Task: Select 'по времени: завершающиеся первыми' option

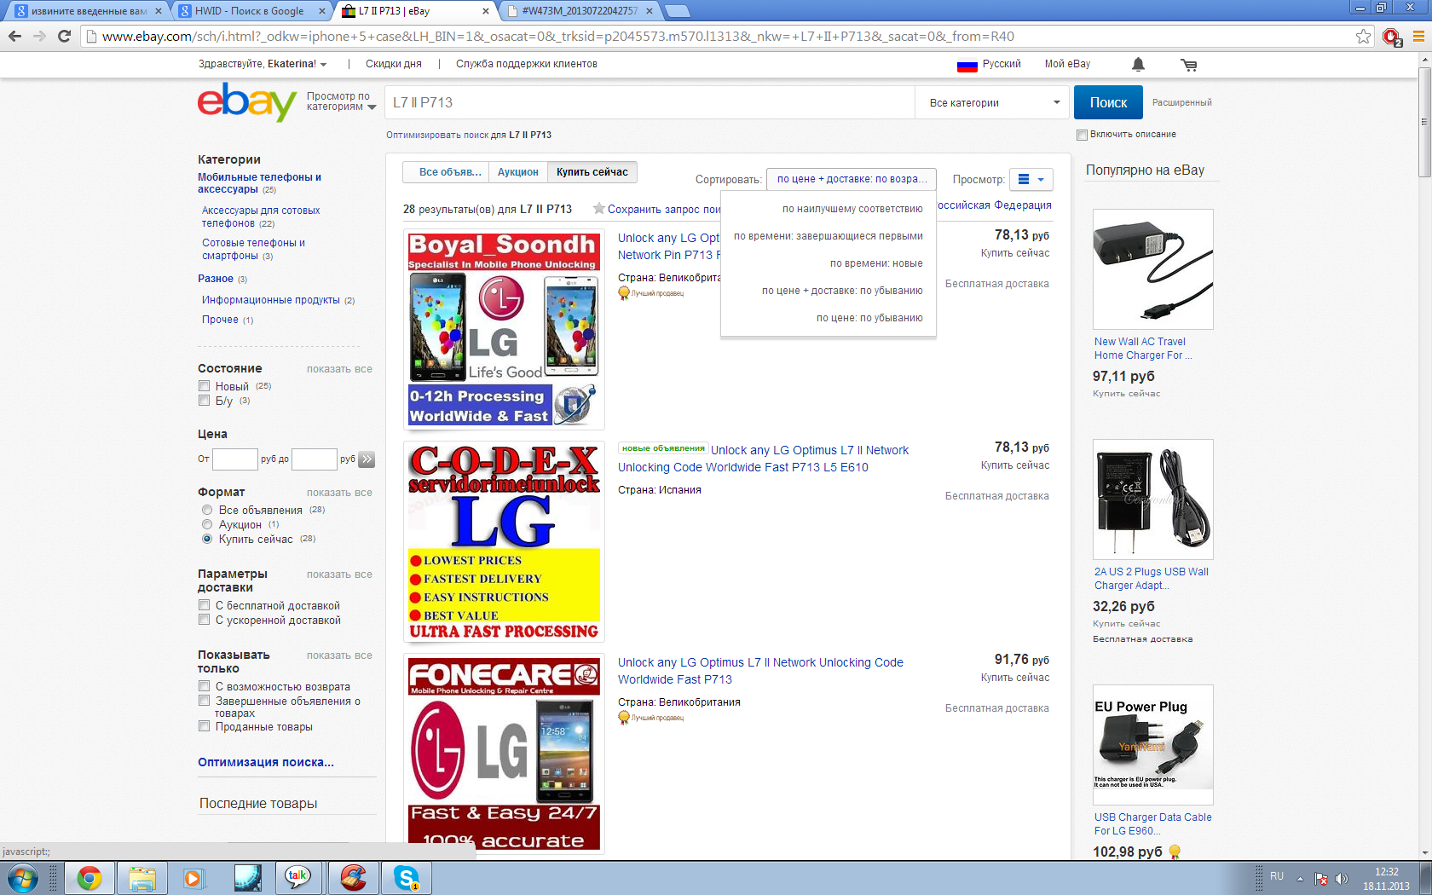Action: [829, 236]
